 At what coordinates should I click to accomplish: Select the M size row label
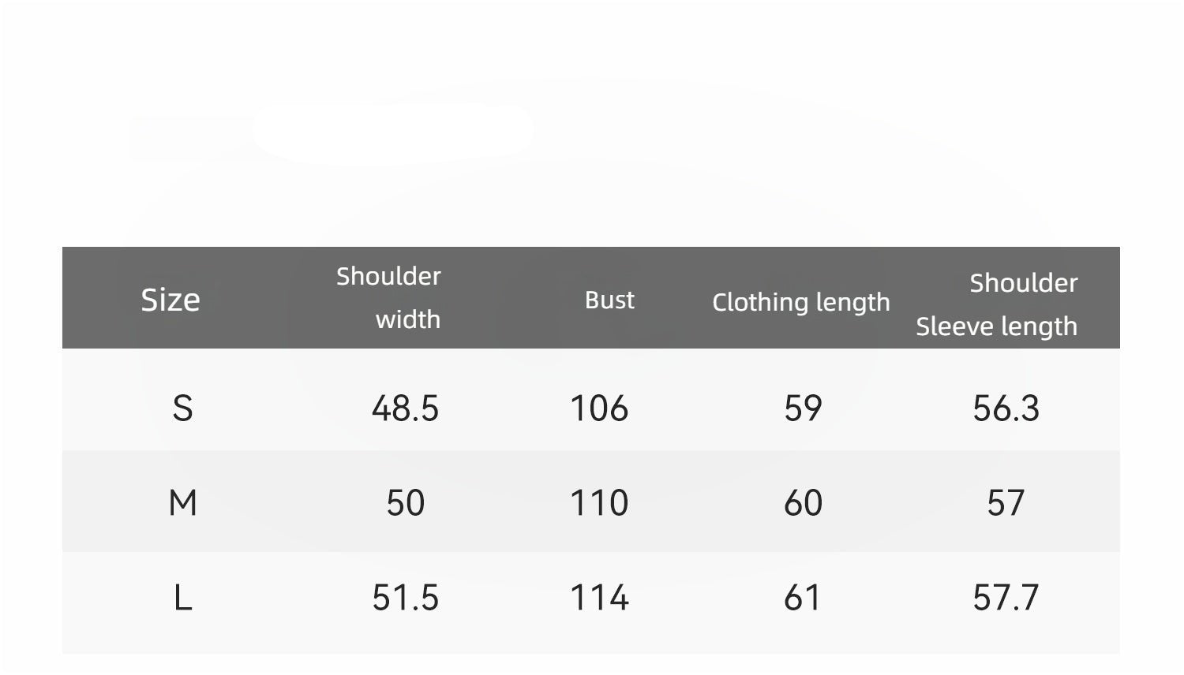182,503
